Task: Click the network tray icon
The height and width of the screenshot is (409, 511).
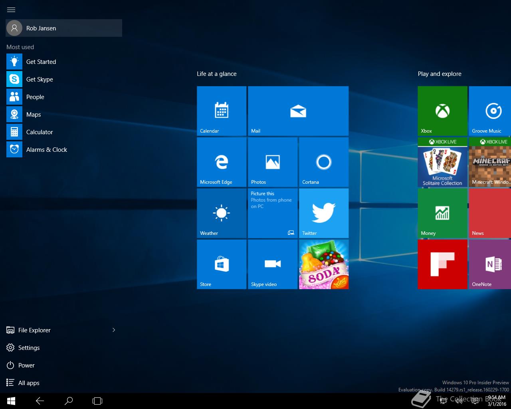Action: coord(443,401)
